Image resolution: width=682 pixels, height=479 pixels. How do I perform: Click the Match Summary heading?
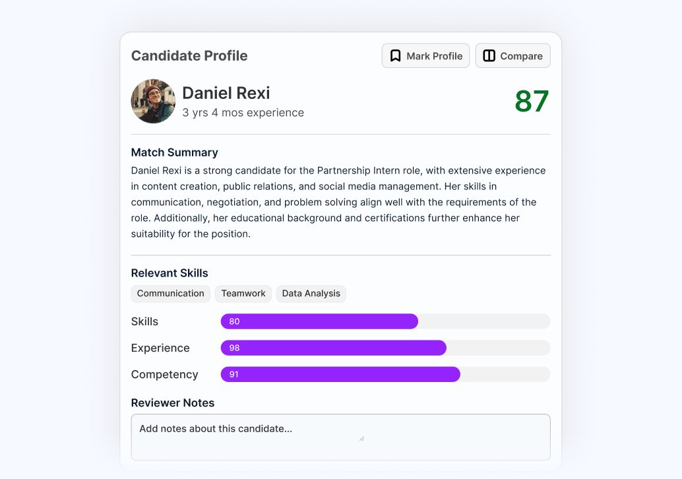point(174,152)
